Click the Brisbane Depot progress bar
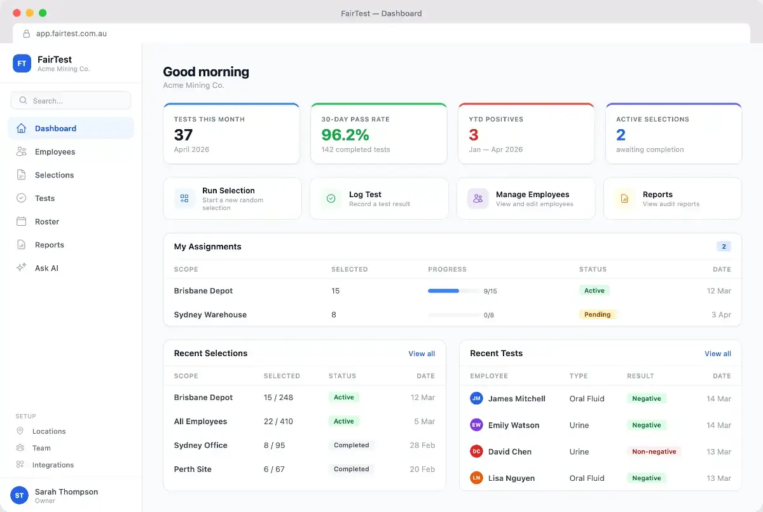This screenshot has width=763, height=512. point(454,291)
